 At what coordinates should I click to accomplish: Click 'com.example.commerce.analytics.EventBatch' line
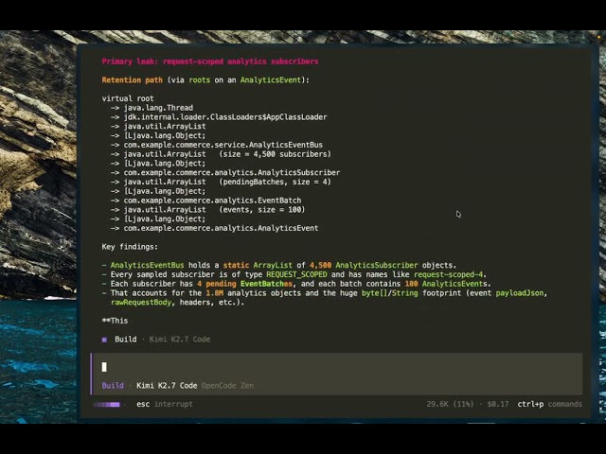212,201
